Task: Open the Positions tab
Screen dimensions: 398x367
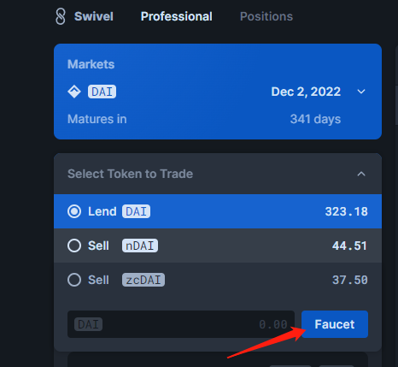Action: pyautogui.click(x=266, y=16)
